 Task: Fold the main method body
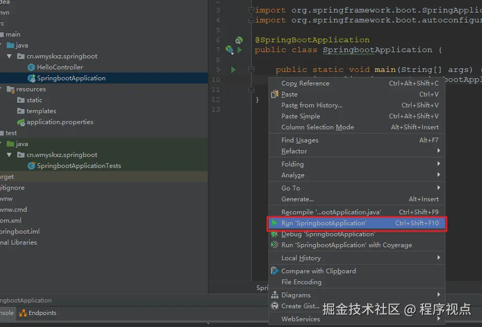coord(251,70)
